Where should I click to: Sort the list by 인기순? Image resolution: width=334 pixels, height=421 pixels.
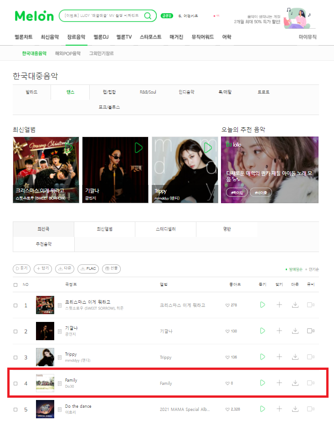(x=313, y=269)
